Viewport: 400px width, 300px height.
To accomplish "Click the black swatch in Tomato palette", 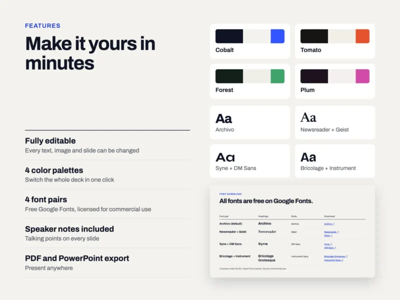I will [x=314, y=36].
